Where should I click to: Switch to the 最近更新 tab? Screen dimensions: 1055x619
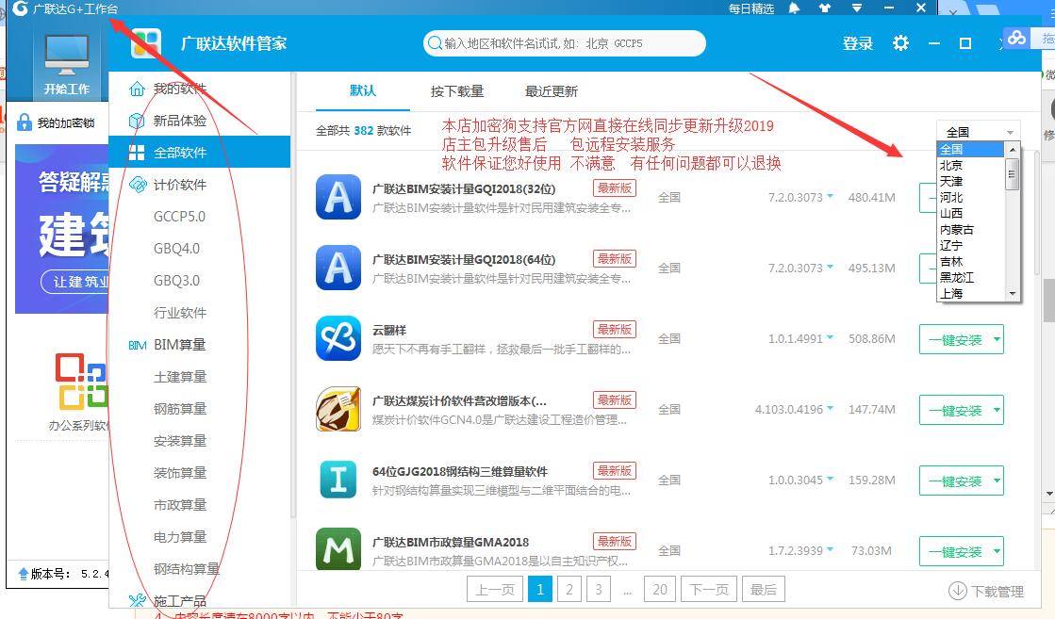tap(552, 91)
